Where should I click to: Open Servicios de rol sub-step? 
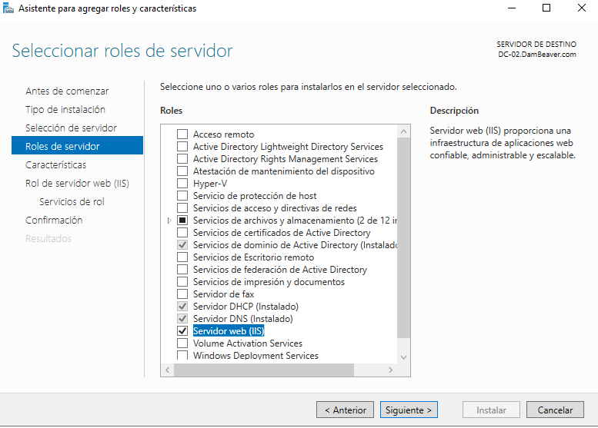pos(72,201)
